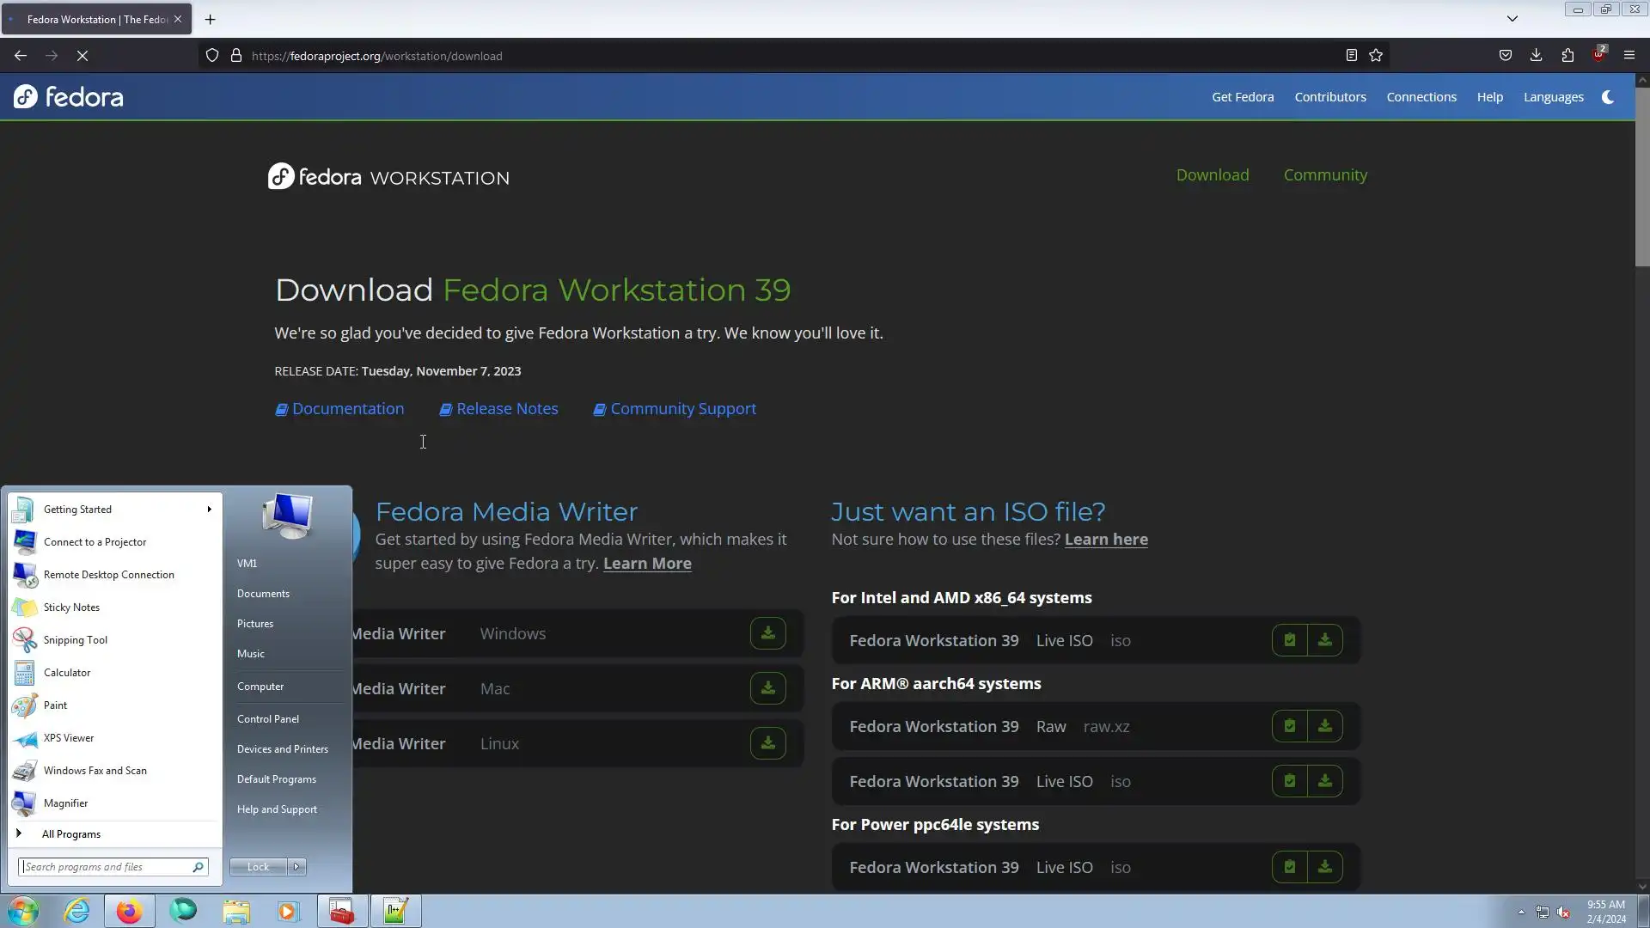Download Fedora Media Writer for Linux
Screen dimensions: 1650x928
click(767, 743)
